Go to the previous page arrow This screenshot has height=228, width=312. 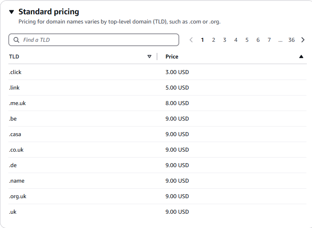191,40
